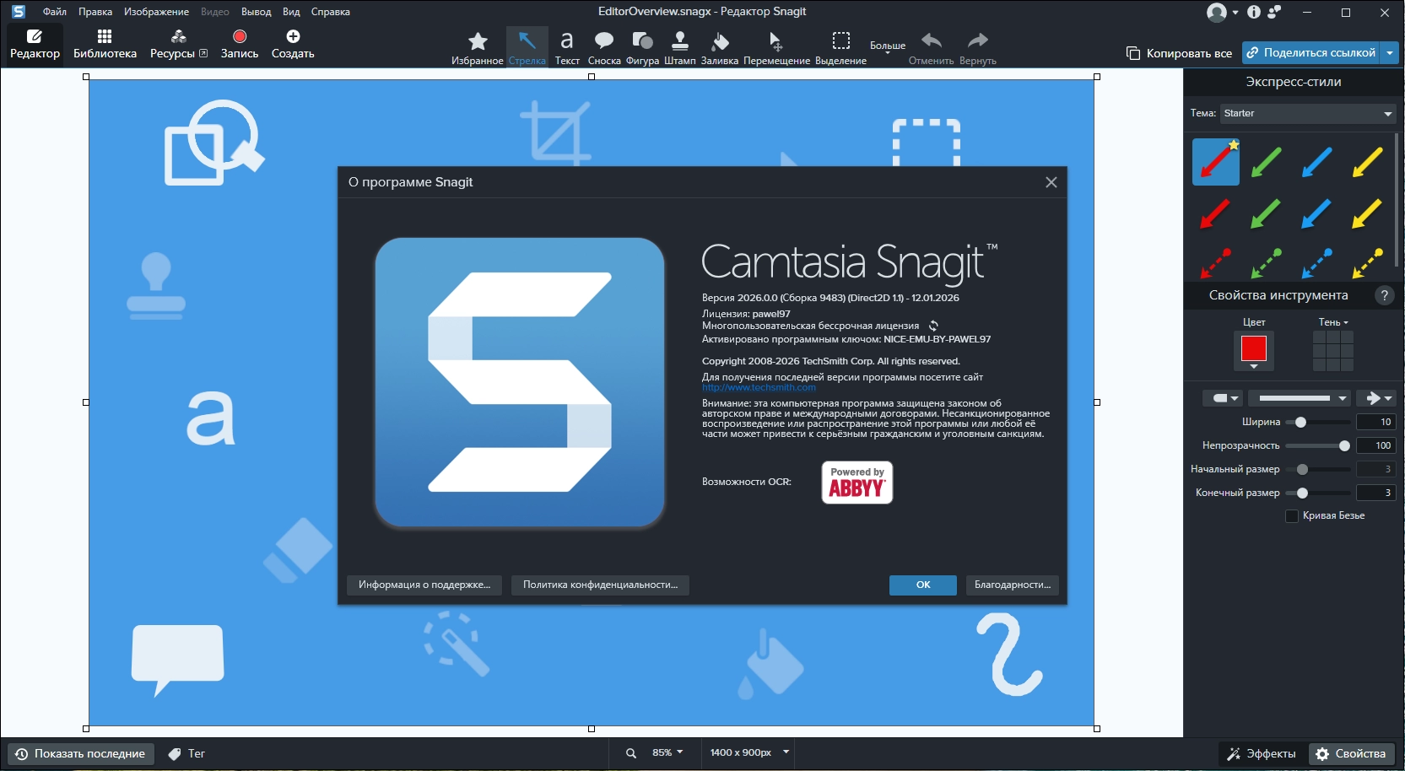Viewport: 1405px width, 771px height.
Task: Click the Конечный размер value field
Action: click(x=1375, y=493)
